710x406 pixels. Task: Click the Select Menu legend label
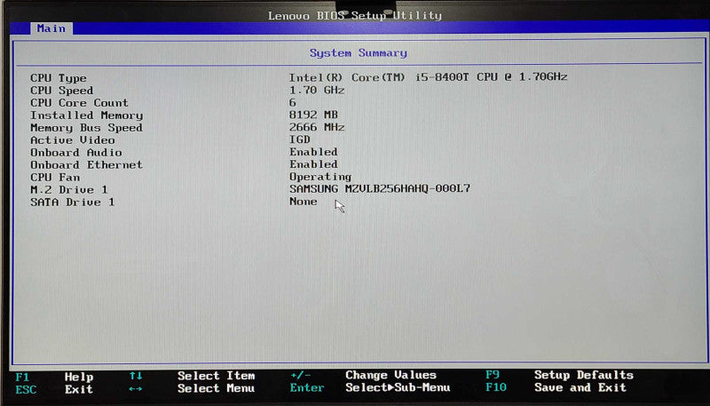point(216,388)
